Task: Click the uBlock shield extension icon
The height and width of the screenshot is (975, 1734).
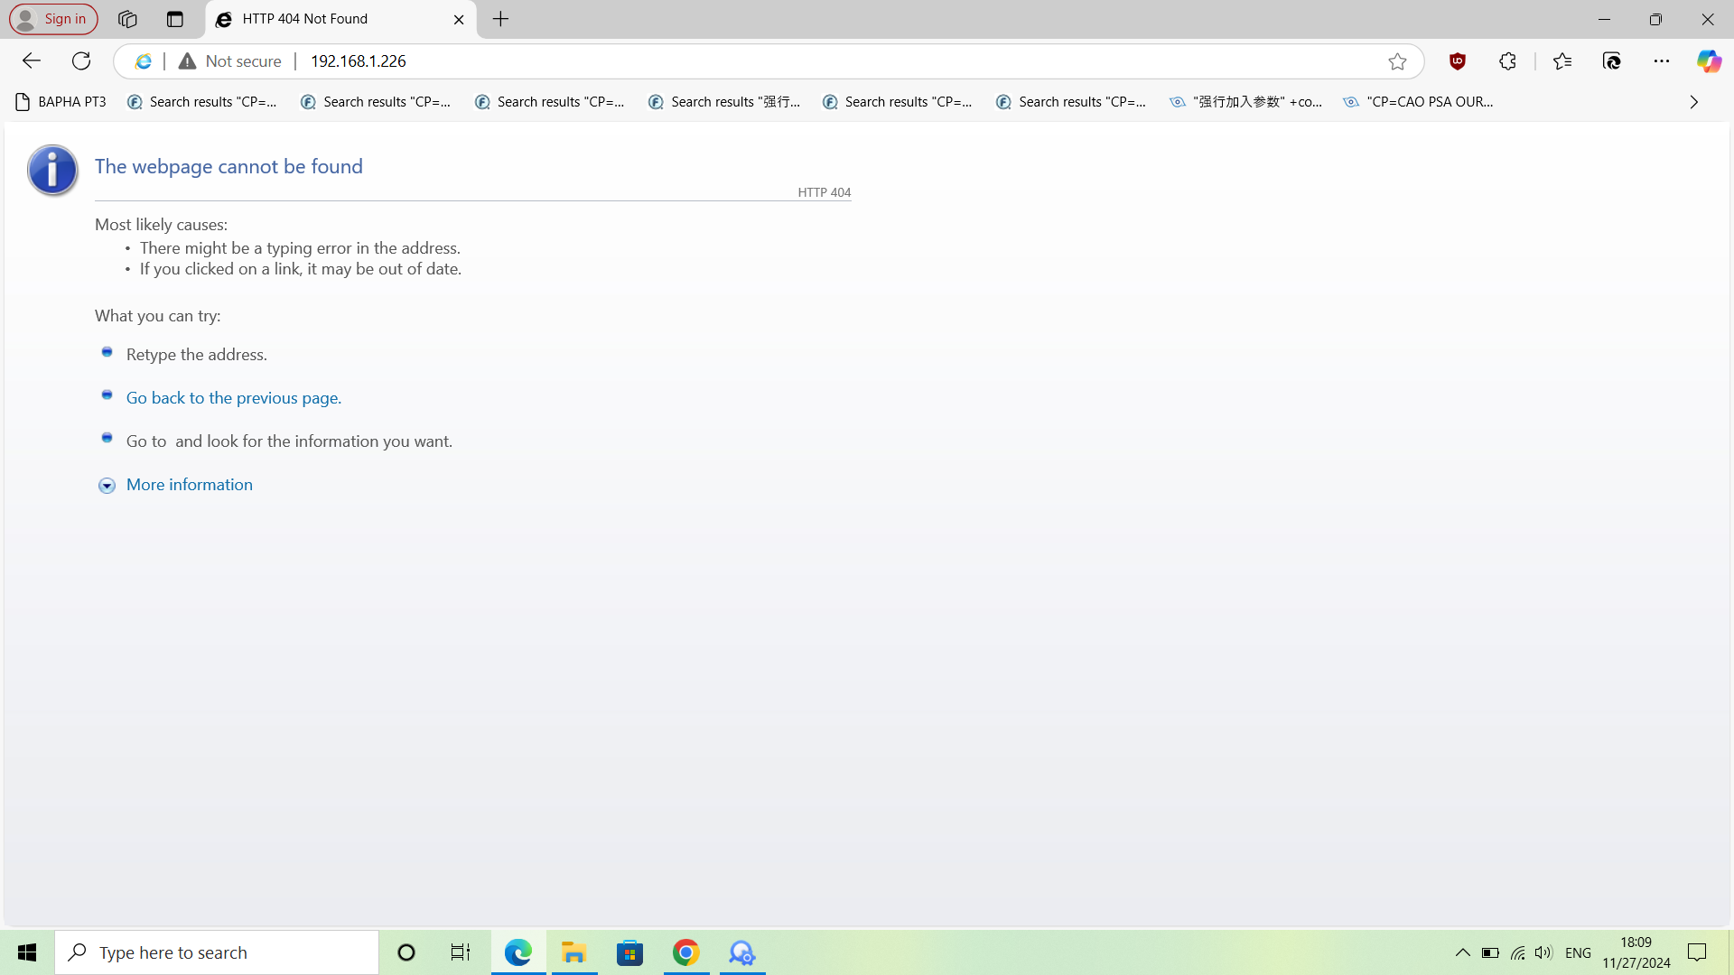Action: click(x=1457, y=61)
